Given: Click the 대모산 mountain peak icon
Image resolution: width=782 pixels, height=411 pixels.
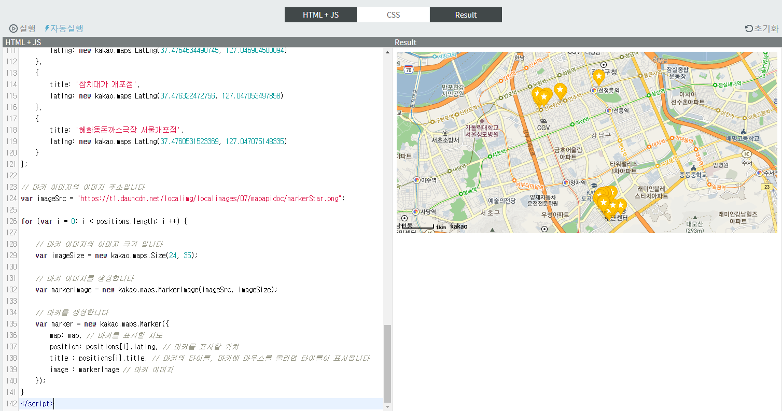Looking at the screenshot, I should click(x=695, y=218).
